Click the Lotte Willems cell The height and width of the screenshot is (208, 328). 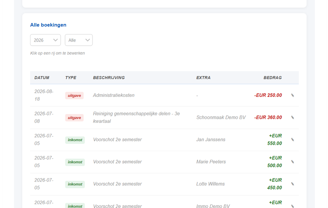tap(210, 184)
